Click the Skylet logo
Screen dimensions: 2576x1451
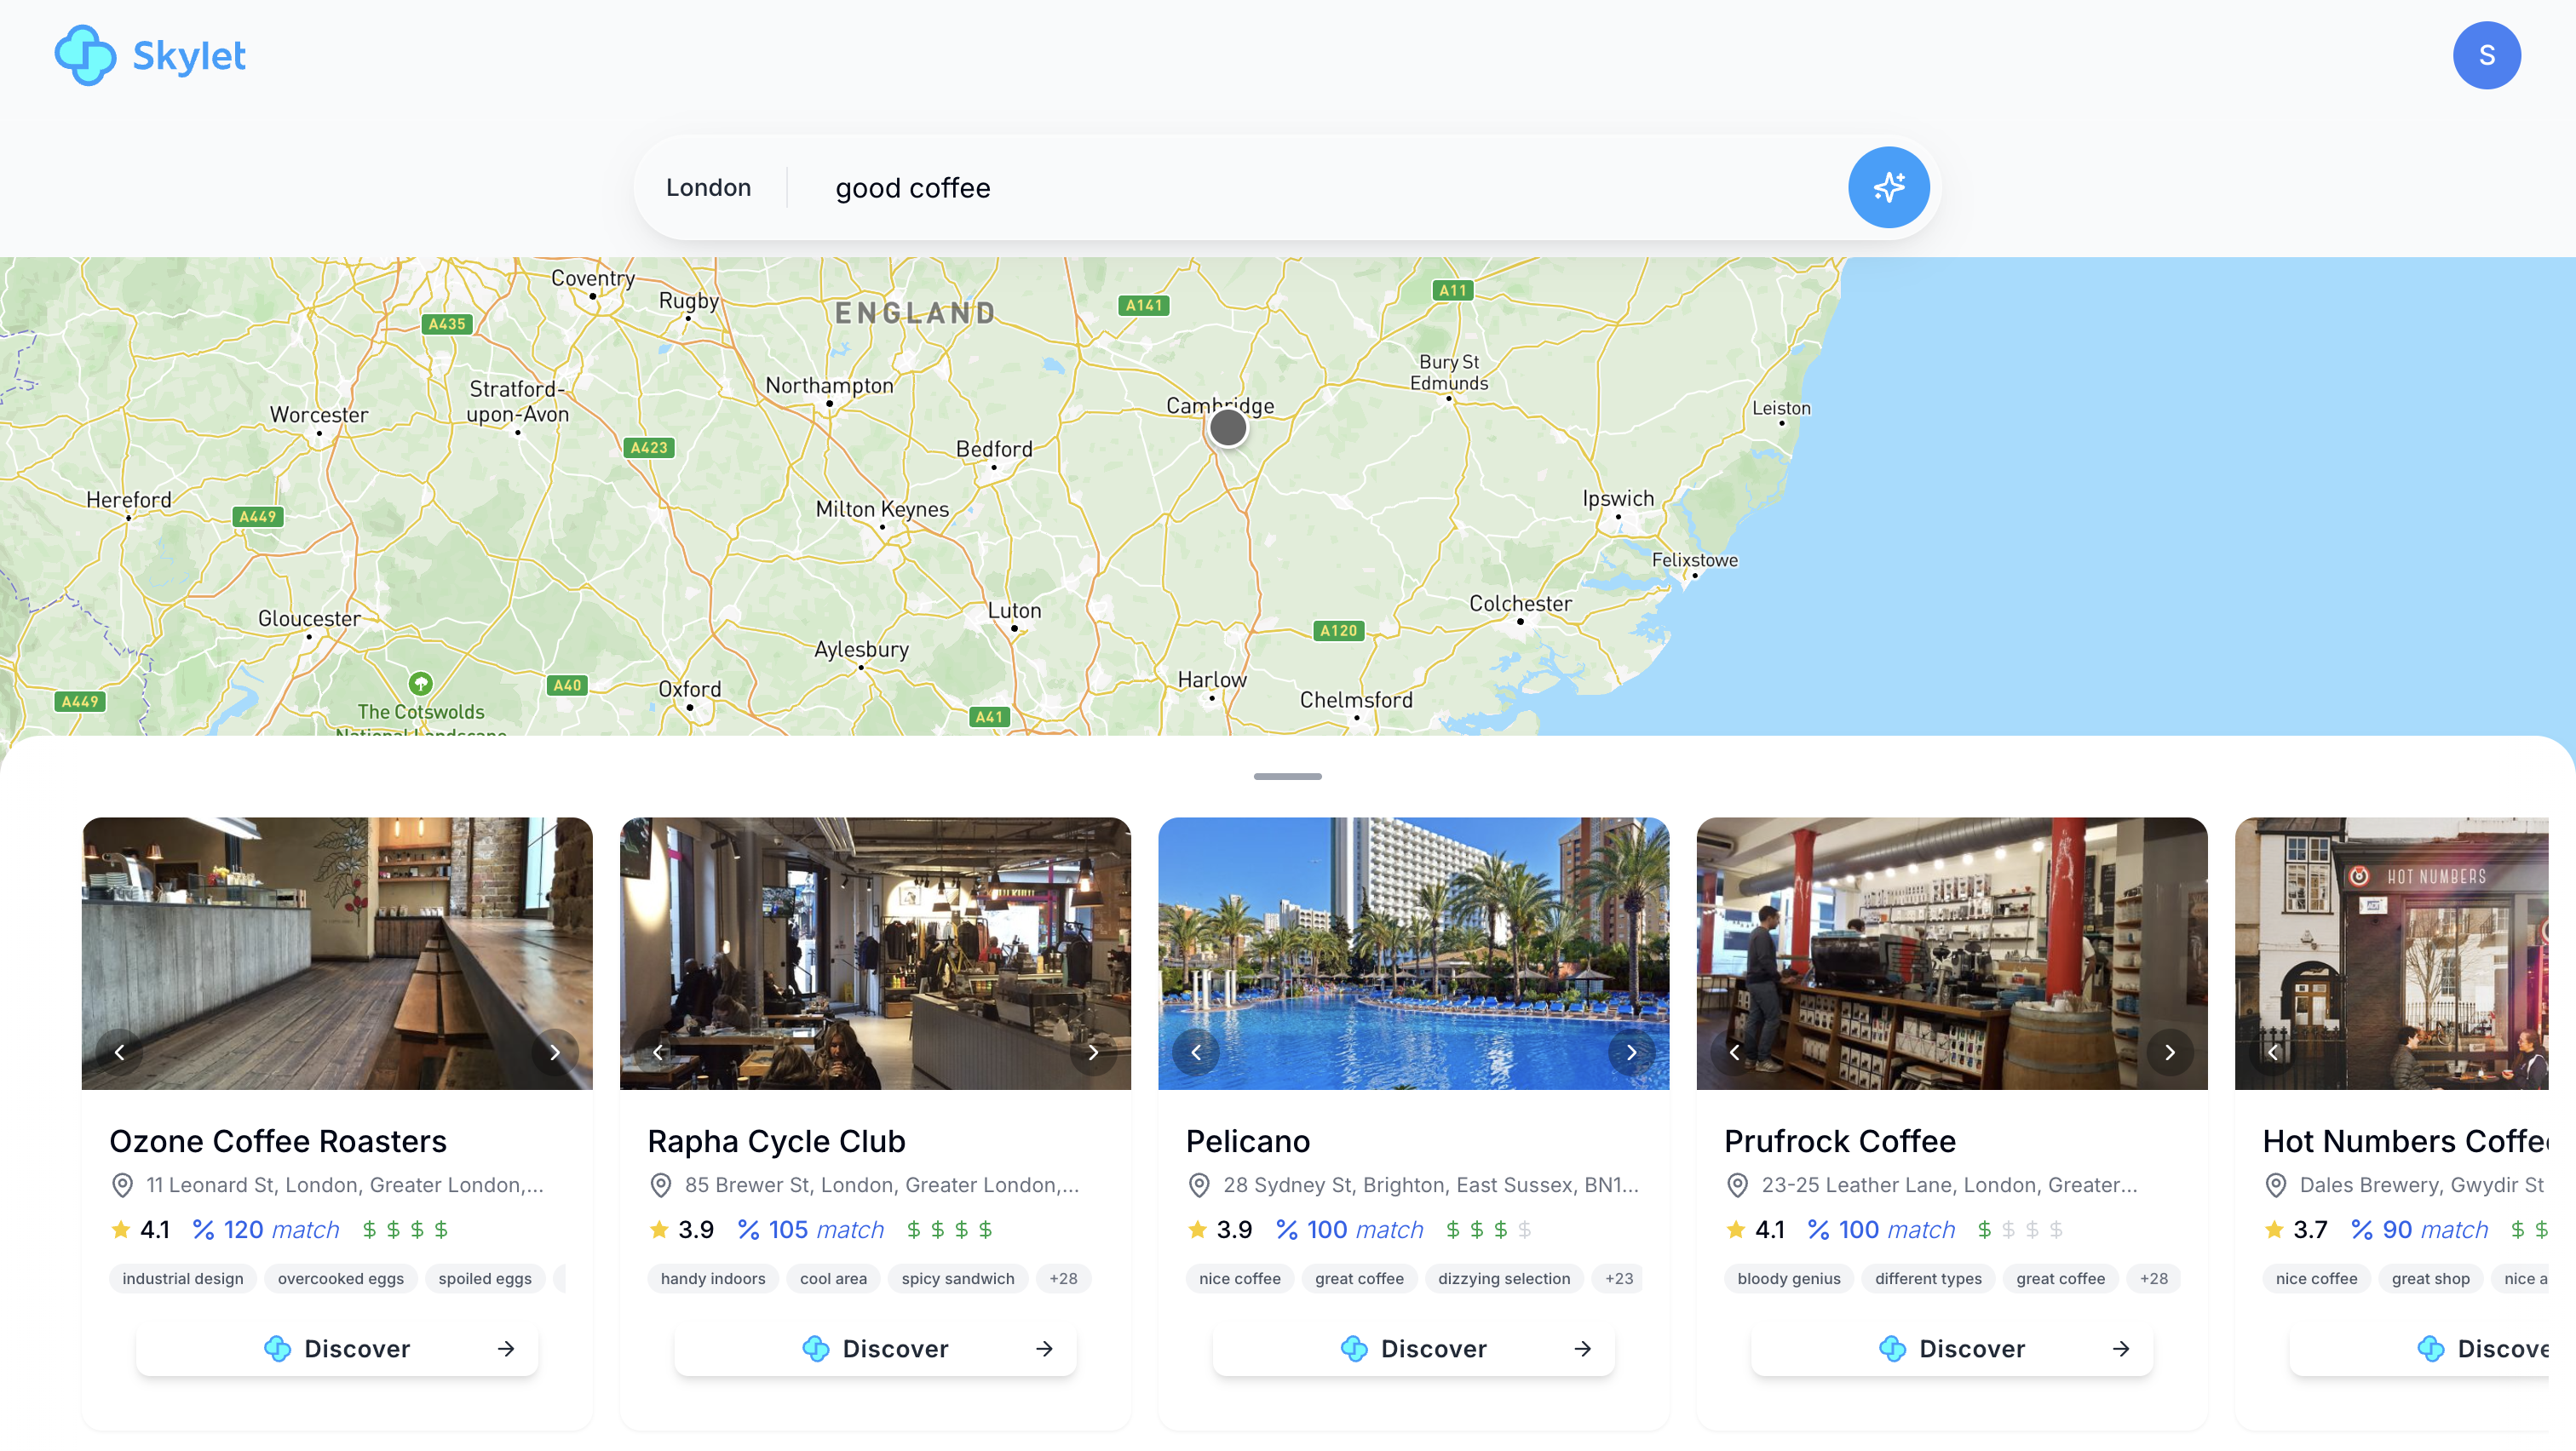[x=150, y=56]
